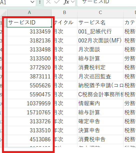The image size is (136, 153).
Task: Click the formula bar cancel X icon
Action: point(48,2)
